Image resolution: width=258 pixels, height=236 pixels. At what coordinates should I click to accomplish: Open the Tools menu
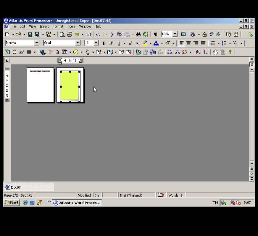71,26
